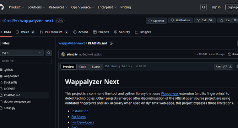Copy the README.md file path
The width and height of the screenshot is (238, 128).
112,43
